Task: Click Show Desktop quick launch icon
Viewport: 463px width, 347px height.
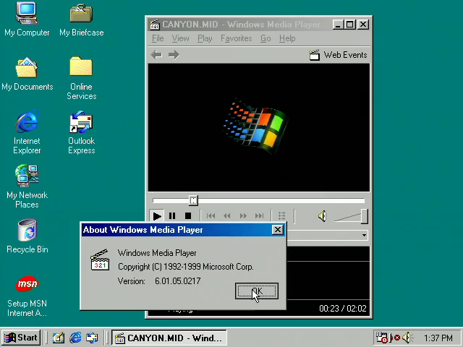Action: 59,338
